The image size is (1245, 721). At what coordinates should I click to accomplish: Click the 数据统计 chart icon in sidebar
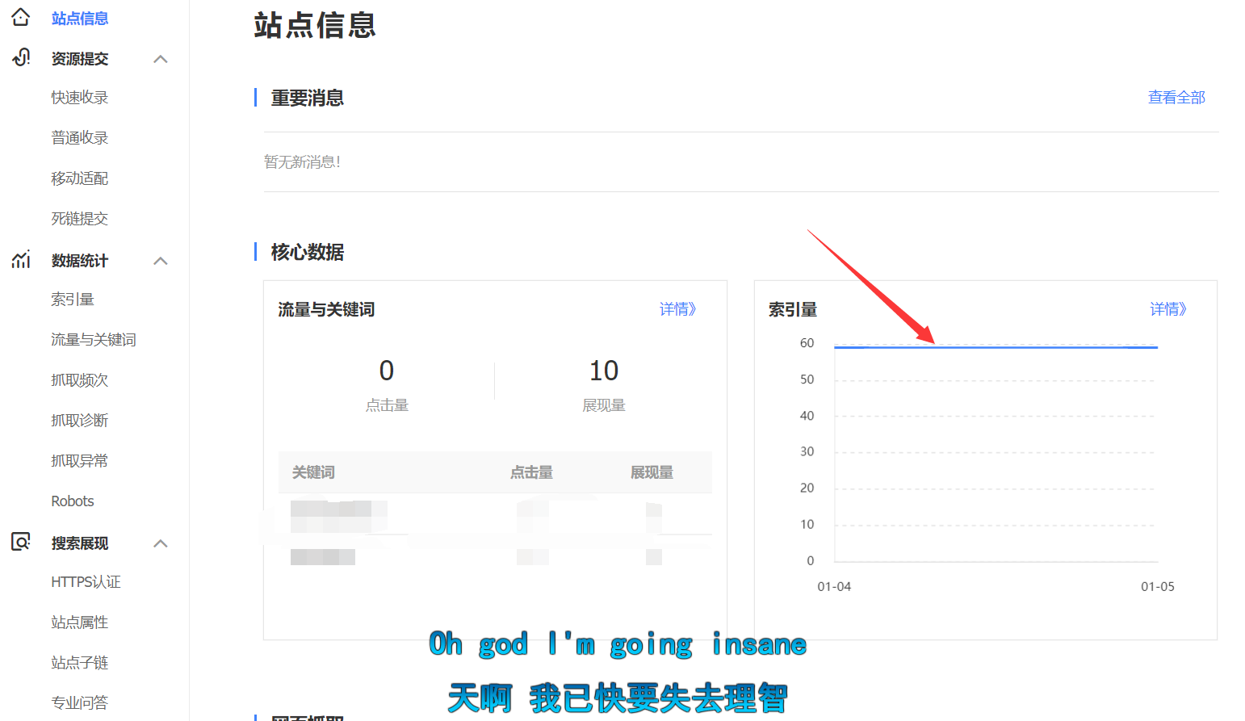pos(21,259)
